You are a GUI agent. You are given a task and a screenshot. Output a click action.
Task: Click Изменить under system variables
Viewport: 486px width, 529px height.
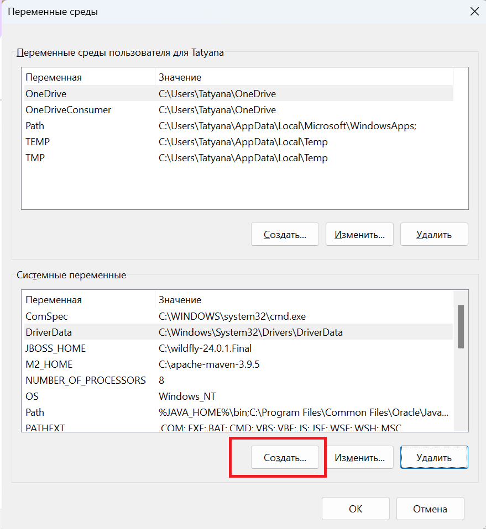[x=359, y=458]
